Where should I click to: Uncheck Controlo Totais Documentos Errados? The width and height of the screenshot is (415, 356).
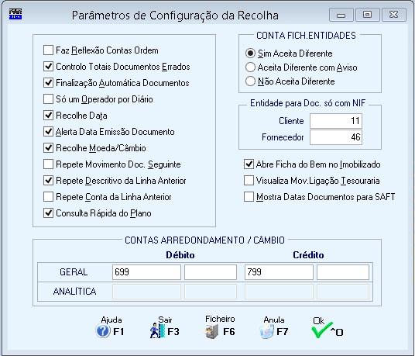(x=48, y=66)
